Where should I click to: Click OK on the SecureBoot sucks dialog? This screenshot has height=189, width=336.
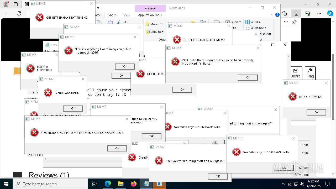tap(73, 108)
